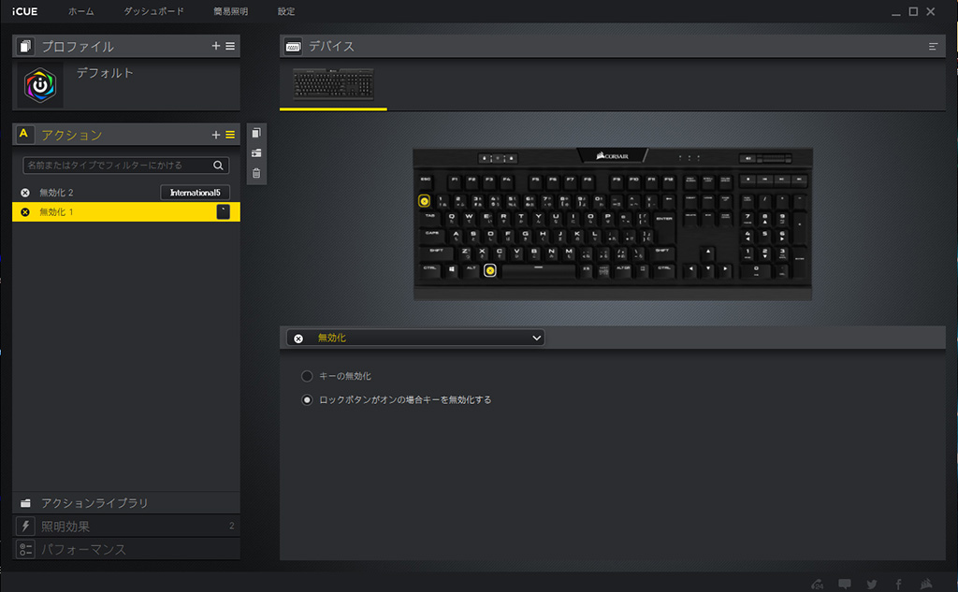
Task: Click the delete action trash icon
Action: point(256,173)
